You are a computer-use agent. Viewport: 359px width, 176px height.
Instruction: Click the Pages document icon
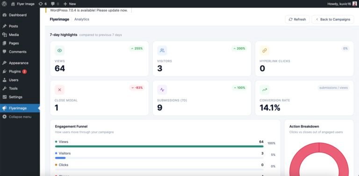click(x=4, y=43)
